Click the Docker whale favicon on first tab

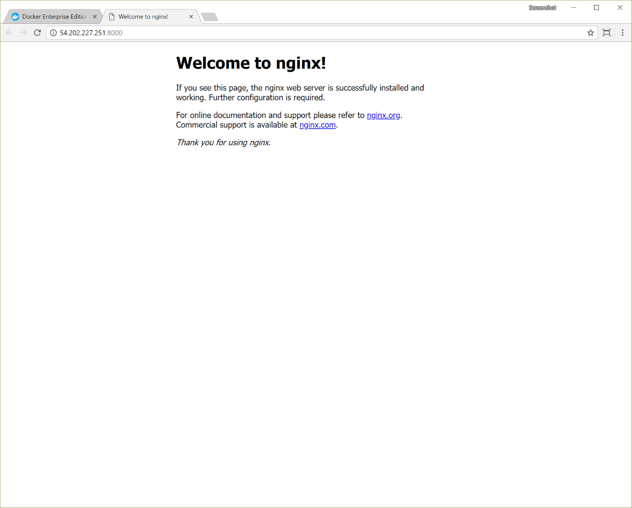(15, 17)
